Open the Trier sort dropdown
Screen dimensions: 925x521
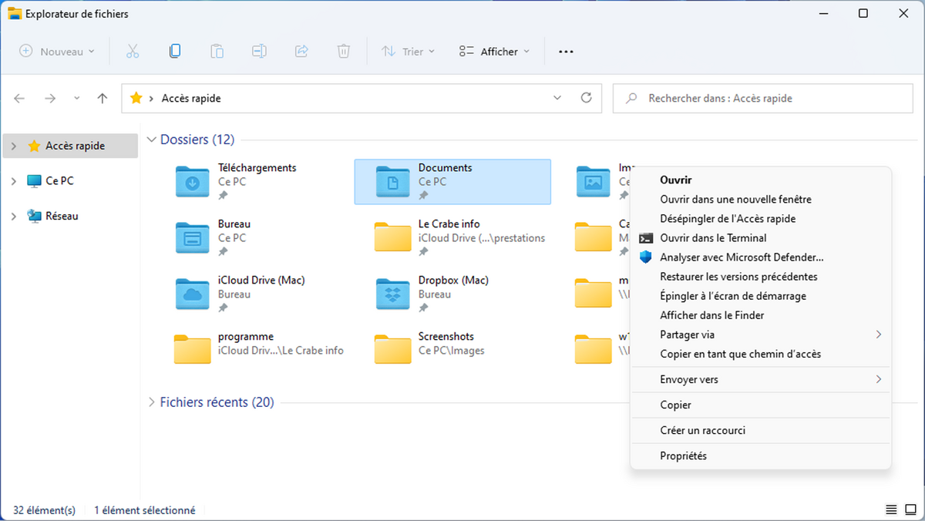tap(409, 52)
